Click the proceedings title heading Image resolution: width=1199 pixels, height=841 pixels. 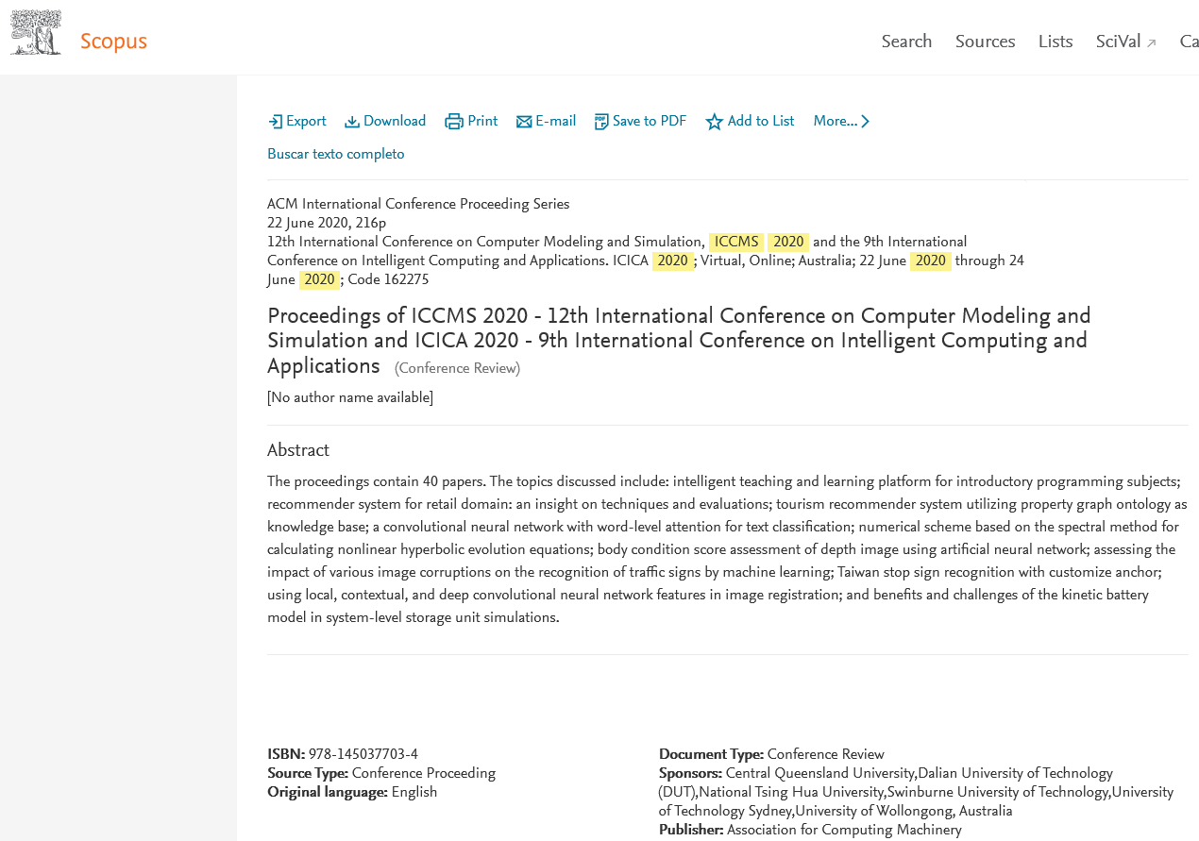pyautogui.click(x=679, y=341)
